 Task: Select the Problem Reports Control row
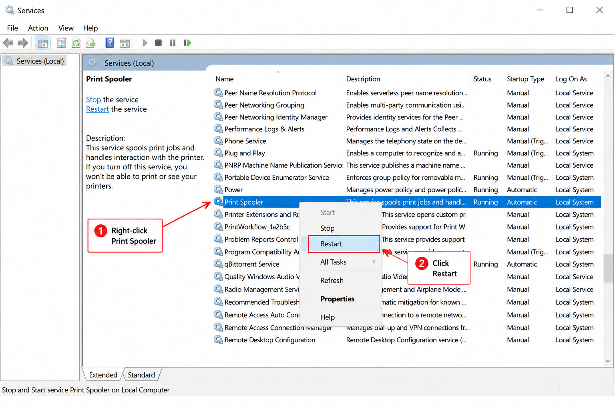[x=407, y=239]
